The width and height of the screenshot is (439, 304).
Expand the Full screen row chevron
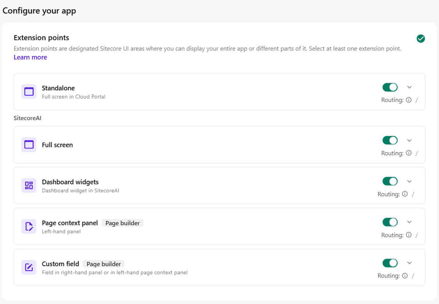pos(409,140)
